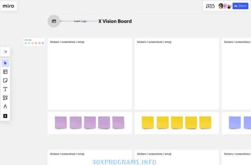Screen dimensions: 251x165
Task: Open the templates tool in sidebar
Action: coord(5,72)
